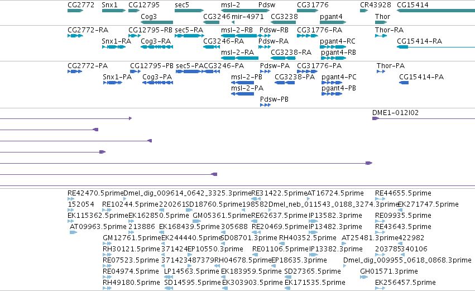
Task: Click the CG2772-PA protein label
Action: (88, 66)
